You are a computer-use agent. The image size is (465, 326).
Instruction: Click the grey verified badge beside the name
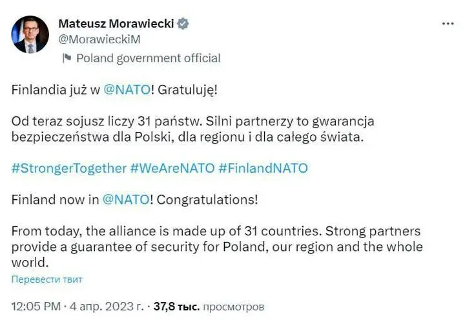pyautogui.click(x=184, y=24)
